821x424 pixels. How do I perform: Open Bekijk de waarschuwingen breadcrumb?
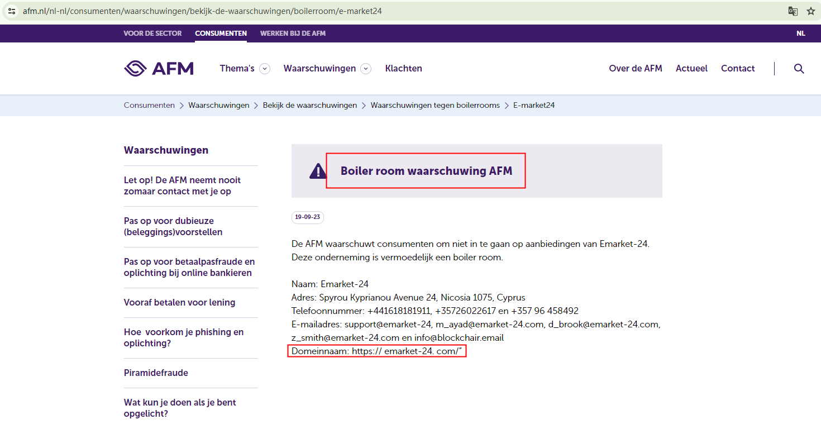tap(310, 105)
